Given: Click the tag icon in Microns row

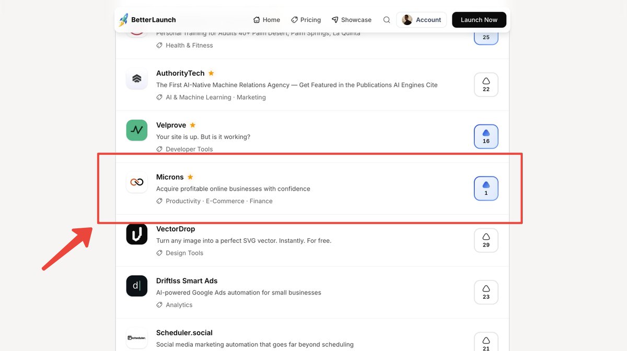Looking at the screenshot, I should (159, 201).
